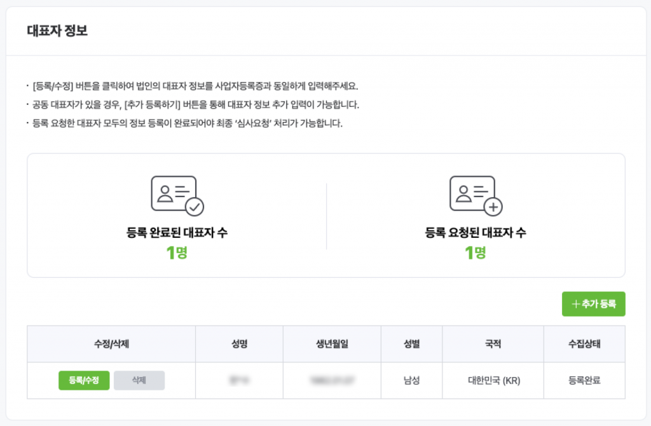The height and width of the screenshot is (426, 651).
Task: Select the 수정/삭제 column header
Action: coord(111,344)
